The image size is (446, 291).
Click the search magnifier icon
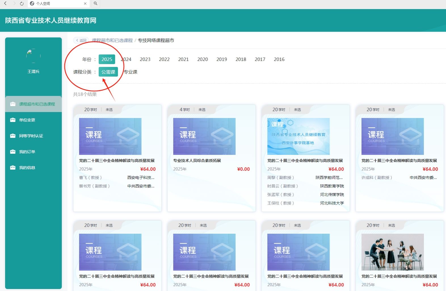pyautogui.click(x=96, y=3)
